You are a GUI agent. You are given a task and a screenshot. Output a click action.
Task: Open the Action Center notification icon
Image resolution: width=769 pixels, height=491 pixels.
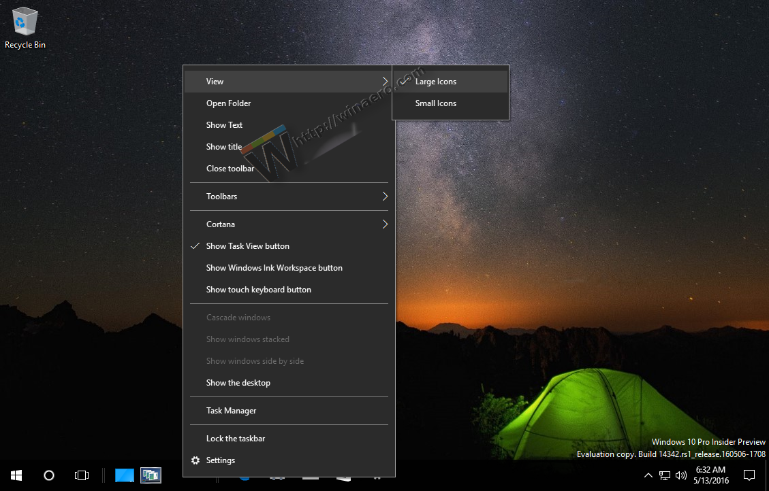(x=749, y=475)
